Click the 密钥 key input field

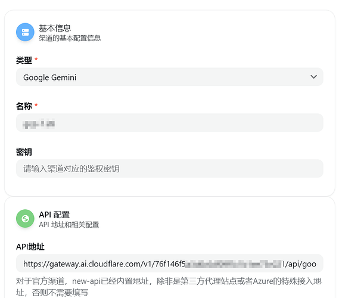169,169
